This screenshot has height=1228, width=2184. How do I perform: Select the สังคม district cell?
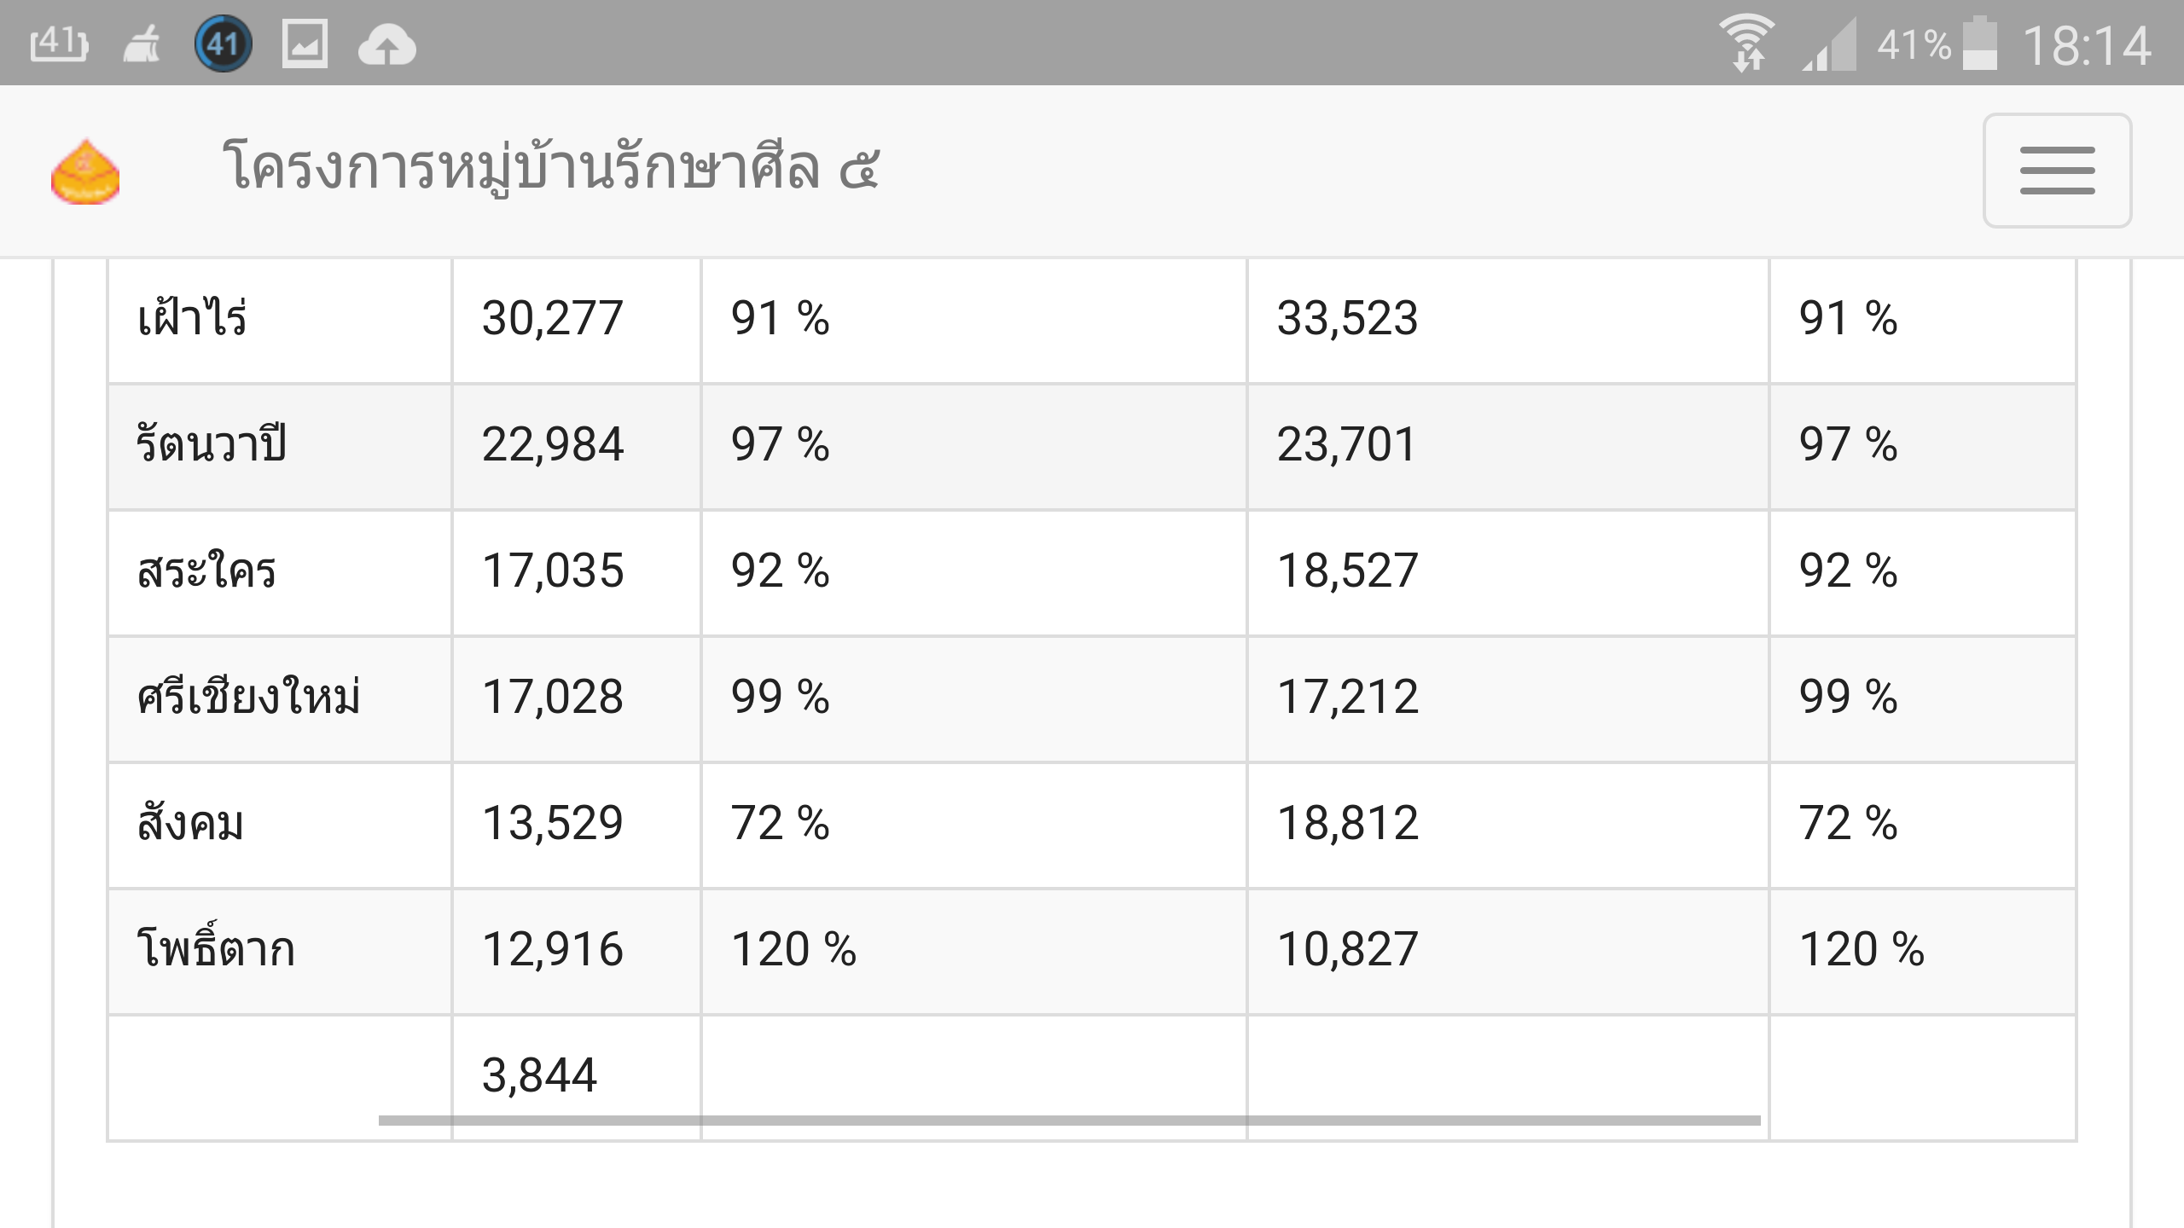click(280, 825)
